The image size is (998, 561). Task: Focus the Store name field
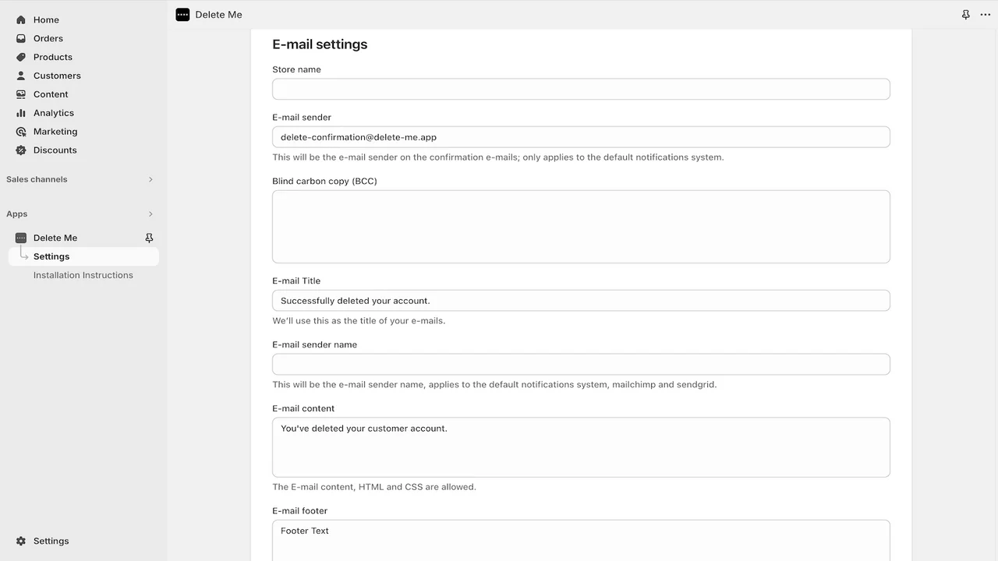tap(581, 89)
